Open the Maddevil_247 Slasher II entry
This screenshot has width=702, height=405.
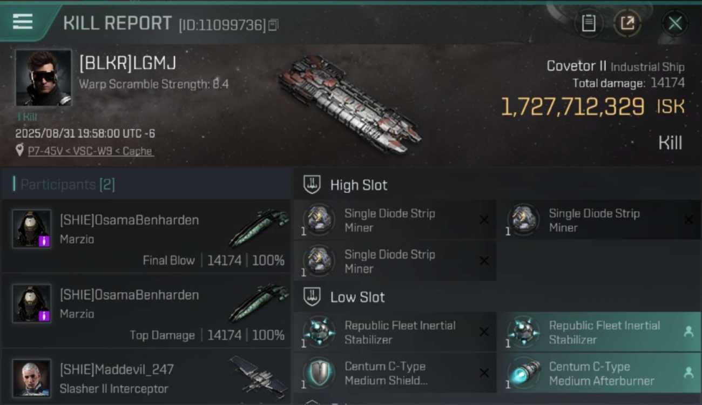pyautogui.click(x=146, y=377)
